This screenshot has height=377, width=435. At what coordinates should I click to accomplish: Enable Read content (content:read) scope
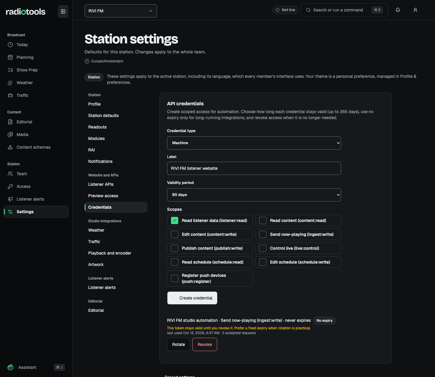point(263,220)
